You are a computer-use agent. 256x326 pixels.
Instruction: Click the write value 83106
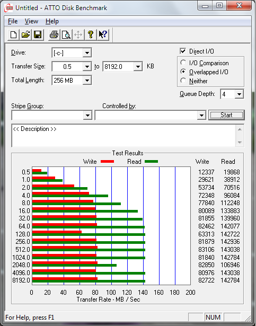(x=206, y=249)
